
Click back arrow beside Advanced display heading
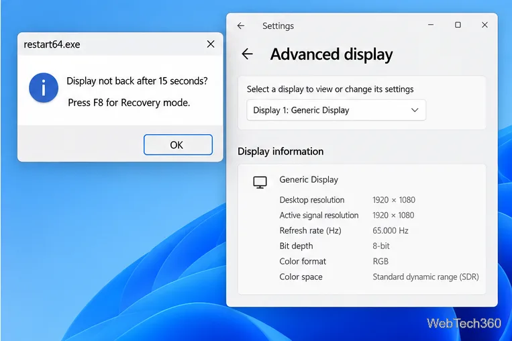248,54
